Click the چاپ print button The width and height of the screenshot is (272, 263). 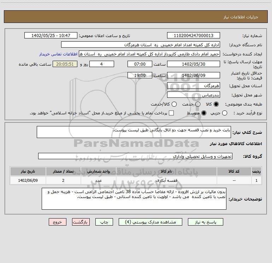(104, 222)
